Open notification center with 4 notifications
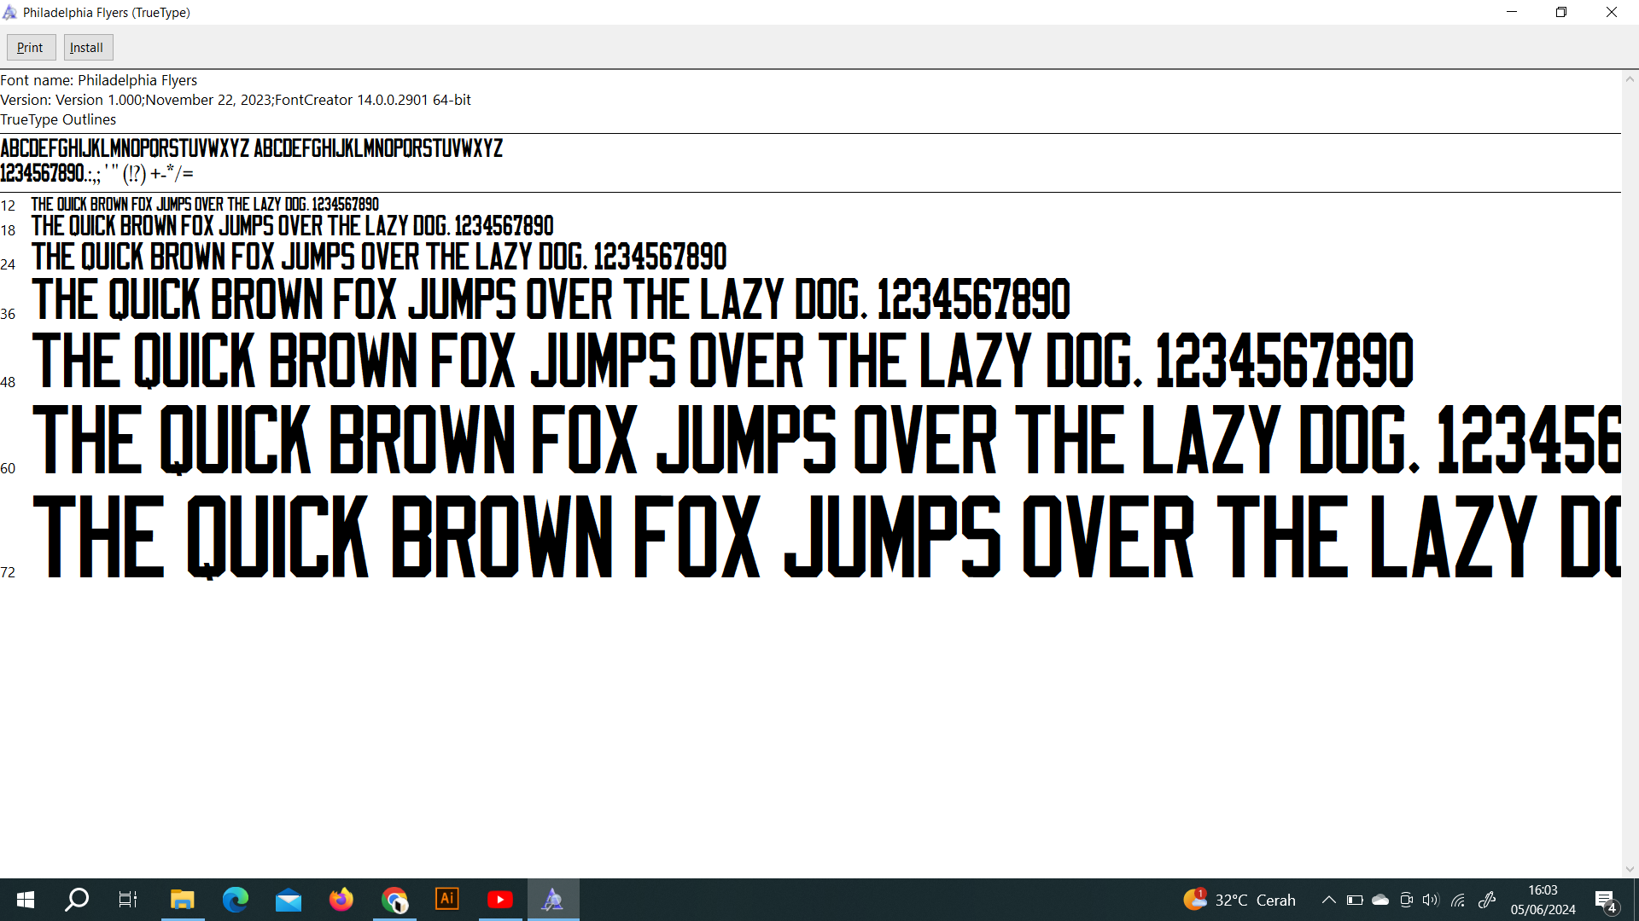Screen dimensions: 1639x921 click(x=1606, y=901)
